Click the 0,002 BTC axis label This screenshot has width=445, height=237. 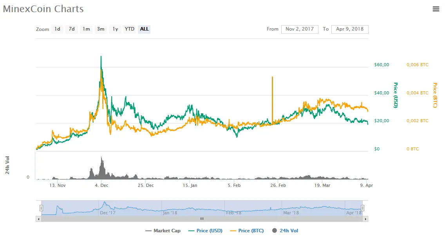point(418,121)
